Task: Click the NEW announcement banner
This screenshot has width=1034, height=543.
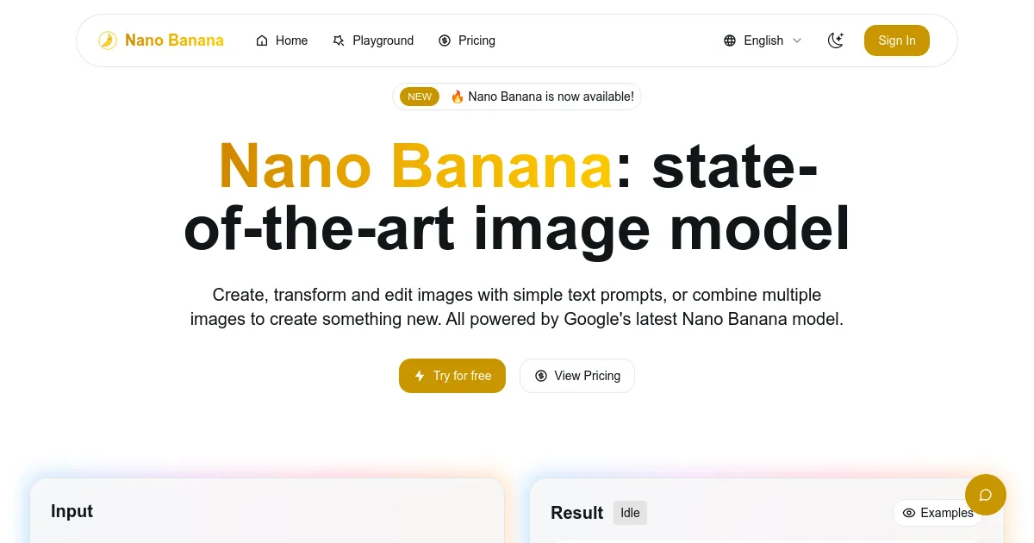Action: (517, 96)
